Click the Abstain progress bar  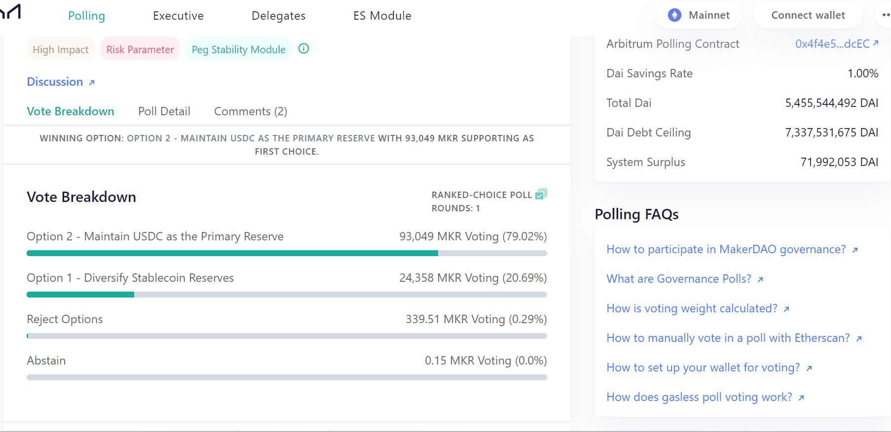[x=287, y=377]
